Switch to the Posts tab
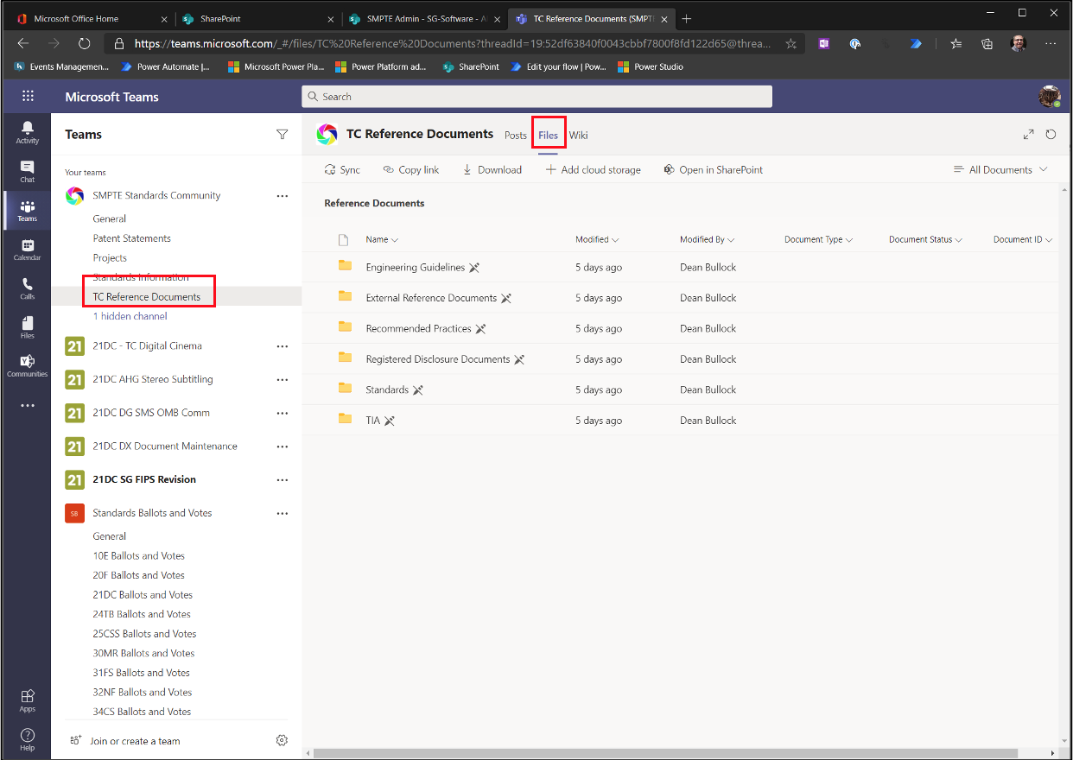The image size is (1073, 760). pos(516,136)
